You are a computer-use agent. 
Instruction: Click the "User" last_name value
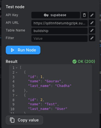click(x=61, y=109)
